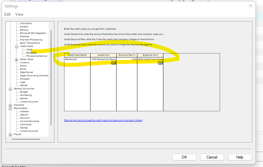Viewport: 263px width, 167px height.
Task: Select Accepted under Credit Cards
Action: coord(31,53)
